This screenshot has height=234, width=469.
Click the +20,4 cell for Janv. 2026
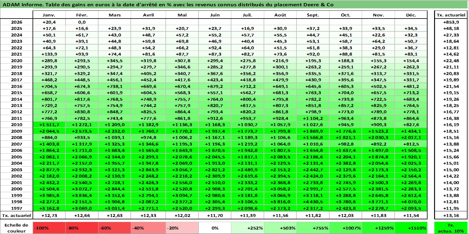coord(49,22)
